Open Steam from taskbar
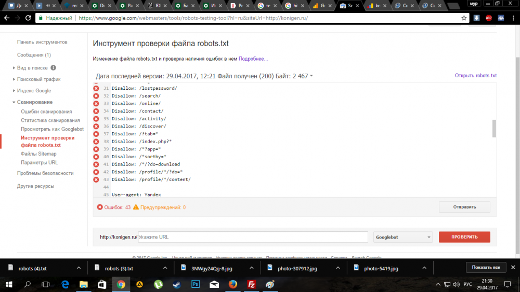 (177, 284)
